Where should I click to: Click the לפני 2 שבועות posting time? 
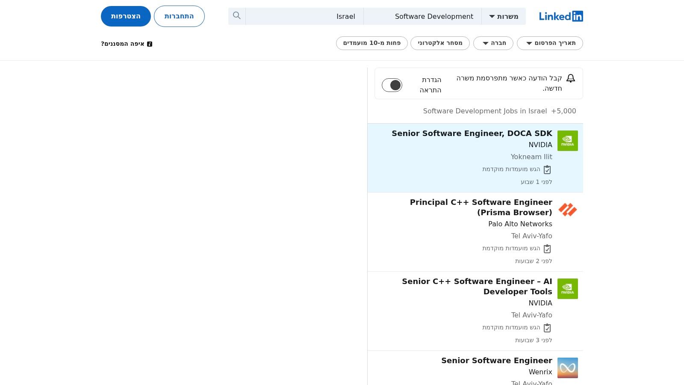pos(534,261)
